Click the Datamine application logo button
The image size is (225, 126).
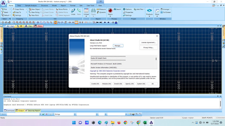pos(3,3)
